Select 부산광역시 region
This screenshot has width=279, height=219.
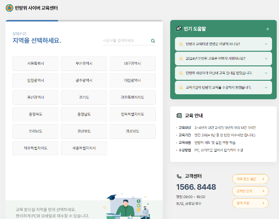coord(84,64)
